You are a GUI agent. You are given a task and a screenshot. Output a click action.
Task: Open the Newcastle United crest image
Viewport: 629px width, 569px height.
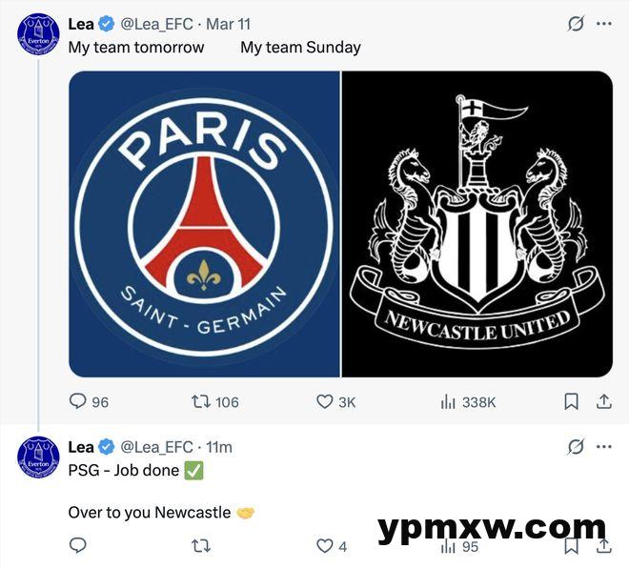point(477,224)
